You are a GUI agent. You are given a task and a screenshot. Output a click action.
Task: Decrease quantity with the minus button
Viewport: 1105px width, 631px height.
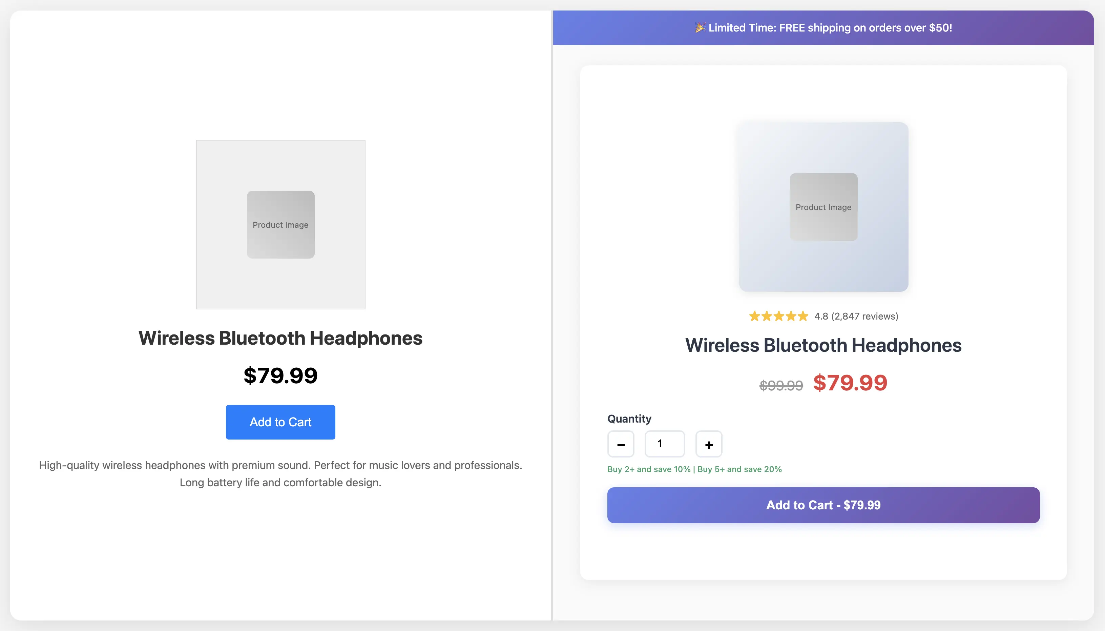click(621, 444)
